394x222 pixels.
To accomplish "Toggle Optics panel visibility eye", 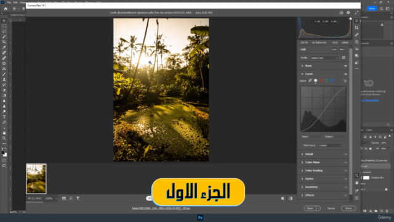I will point(345,179).
